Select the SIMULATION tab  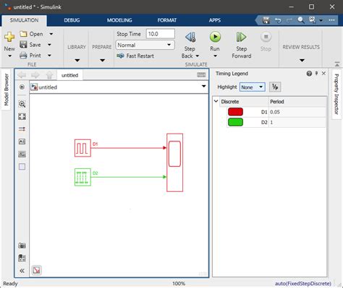(24, 20)
